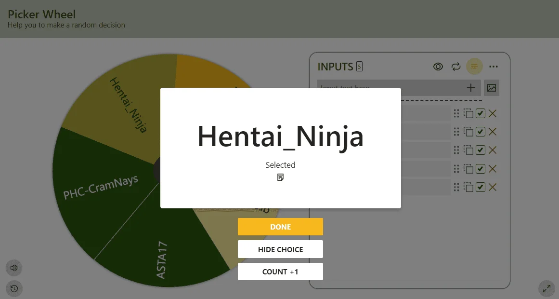Click drag handle of third input row
This screenshot has height=299, width=559.
click(456, 150)
